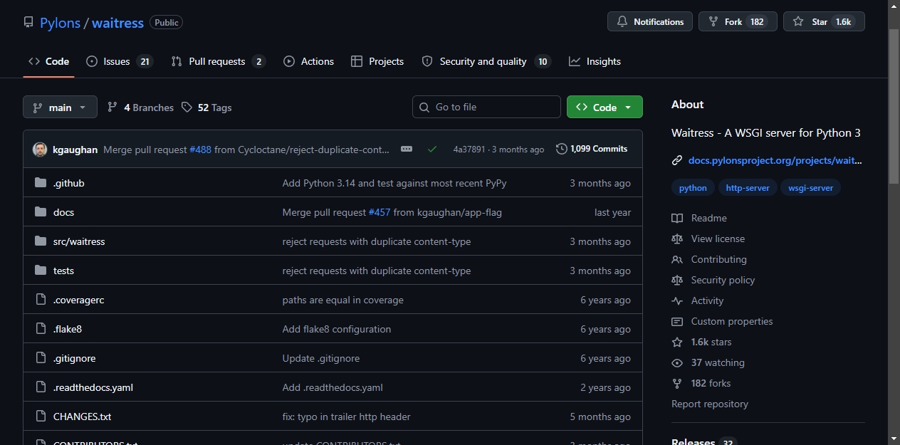Click the tag icon beside 52 Tags
This screenshot has width=900, height=445.
[187, 108]
